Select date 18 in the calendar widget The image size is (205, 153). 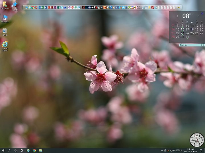point(192,29)
